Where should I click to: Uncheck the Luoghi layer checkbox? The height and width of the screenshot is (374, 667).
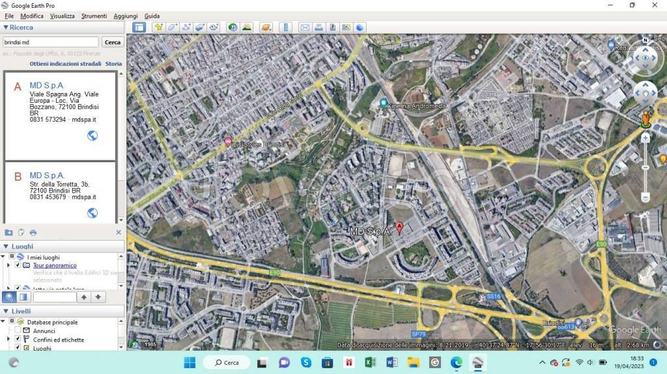(18, 347)
